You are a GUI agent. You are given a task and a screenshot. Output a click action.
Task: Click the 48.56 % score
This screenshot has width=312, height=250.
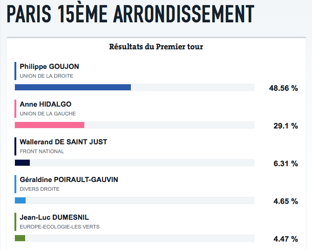pyautogui.click(x=283, y=88)
